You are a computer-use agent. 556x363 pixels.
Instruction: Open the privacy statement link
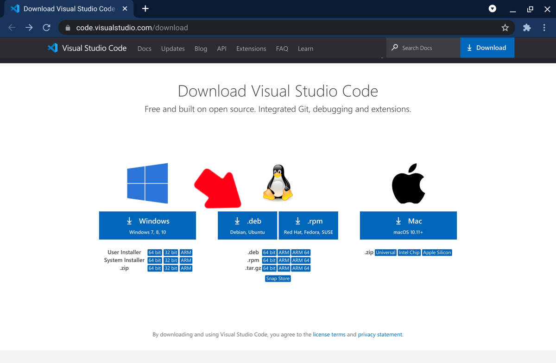380,334
